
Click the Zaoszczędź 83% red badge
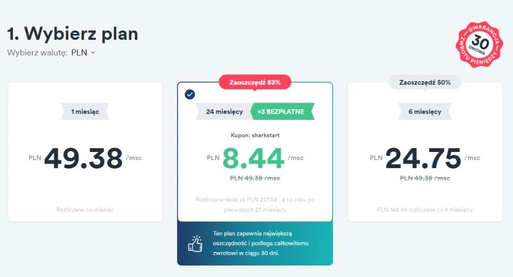255,82
